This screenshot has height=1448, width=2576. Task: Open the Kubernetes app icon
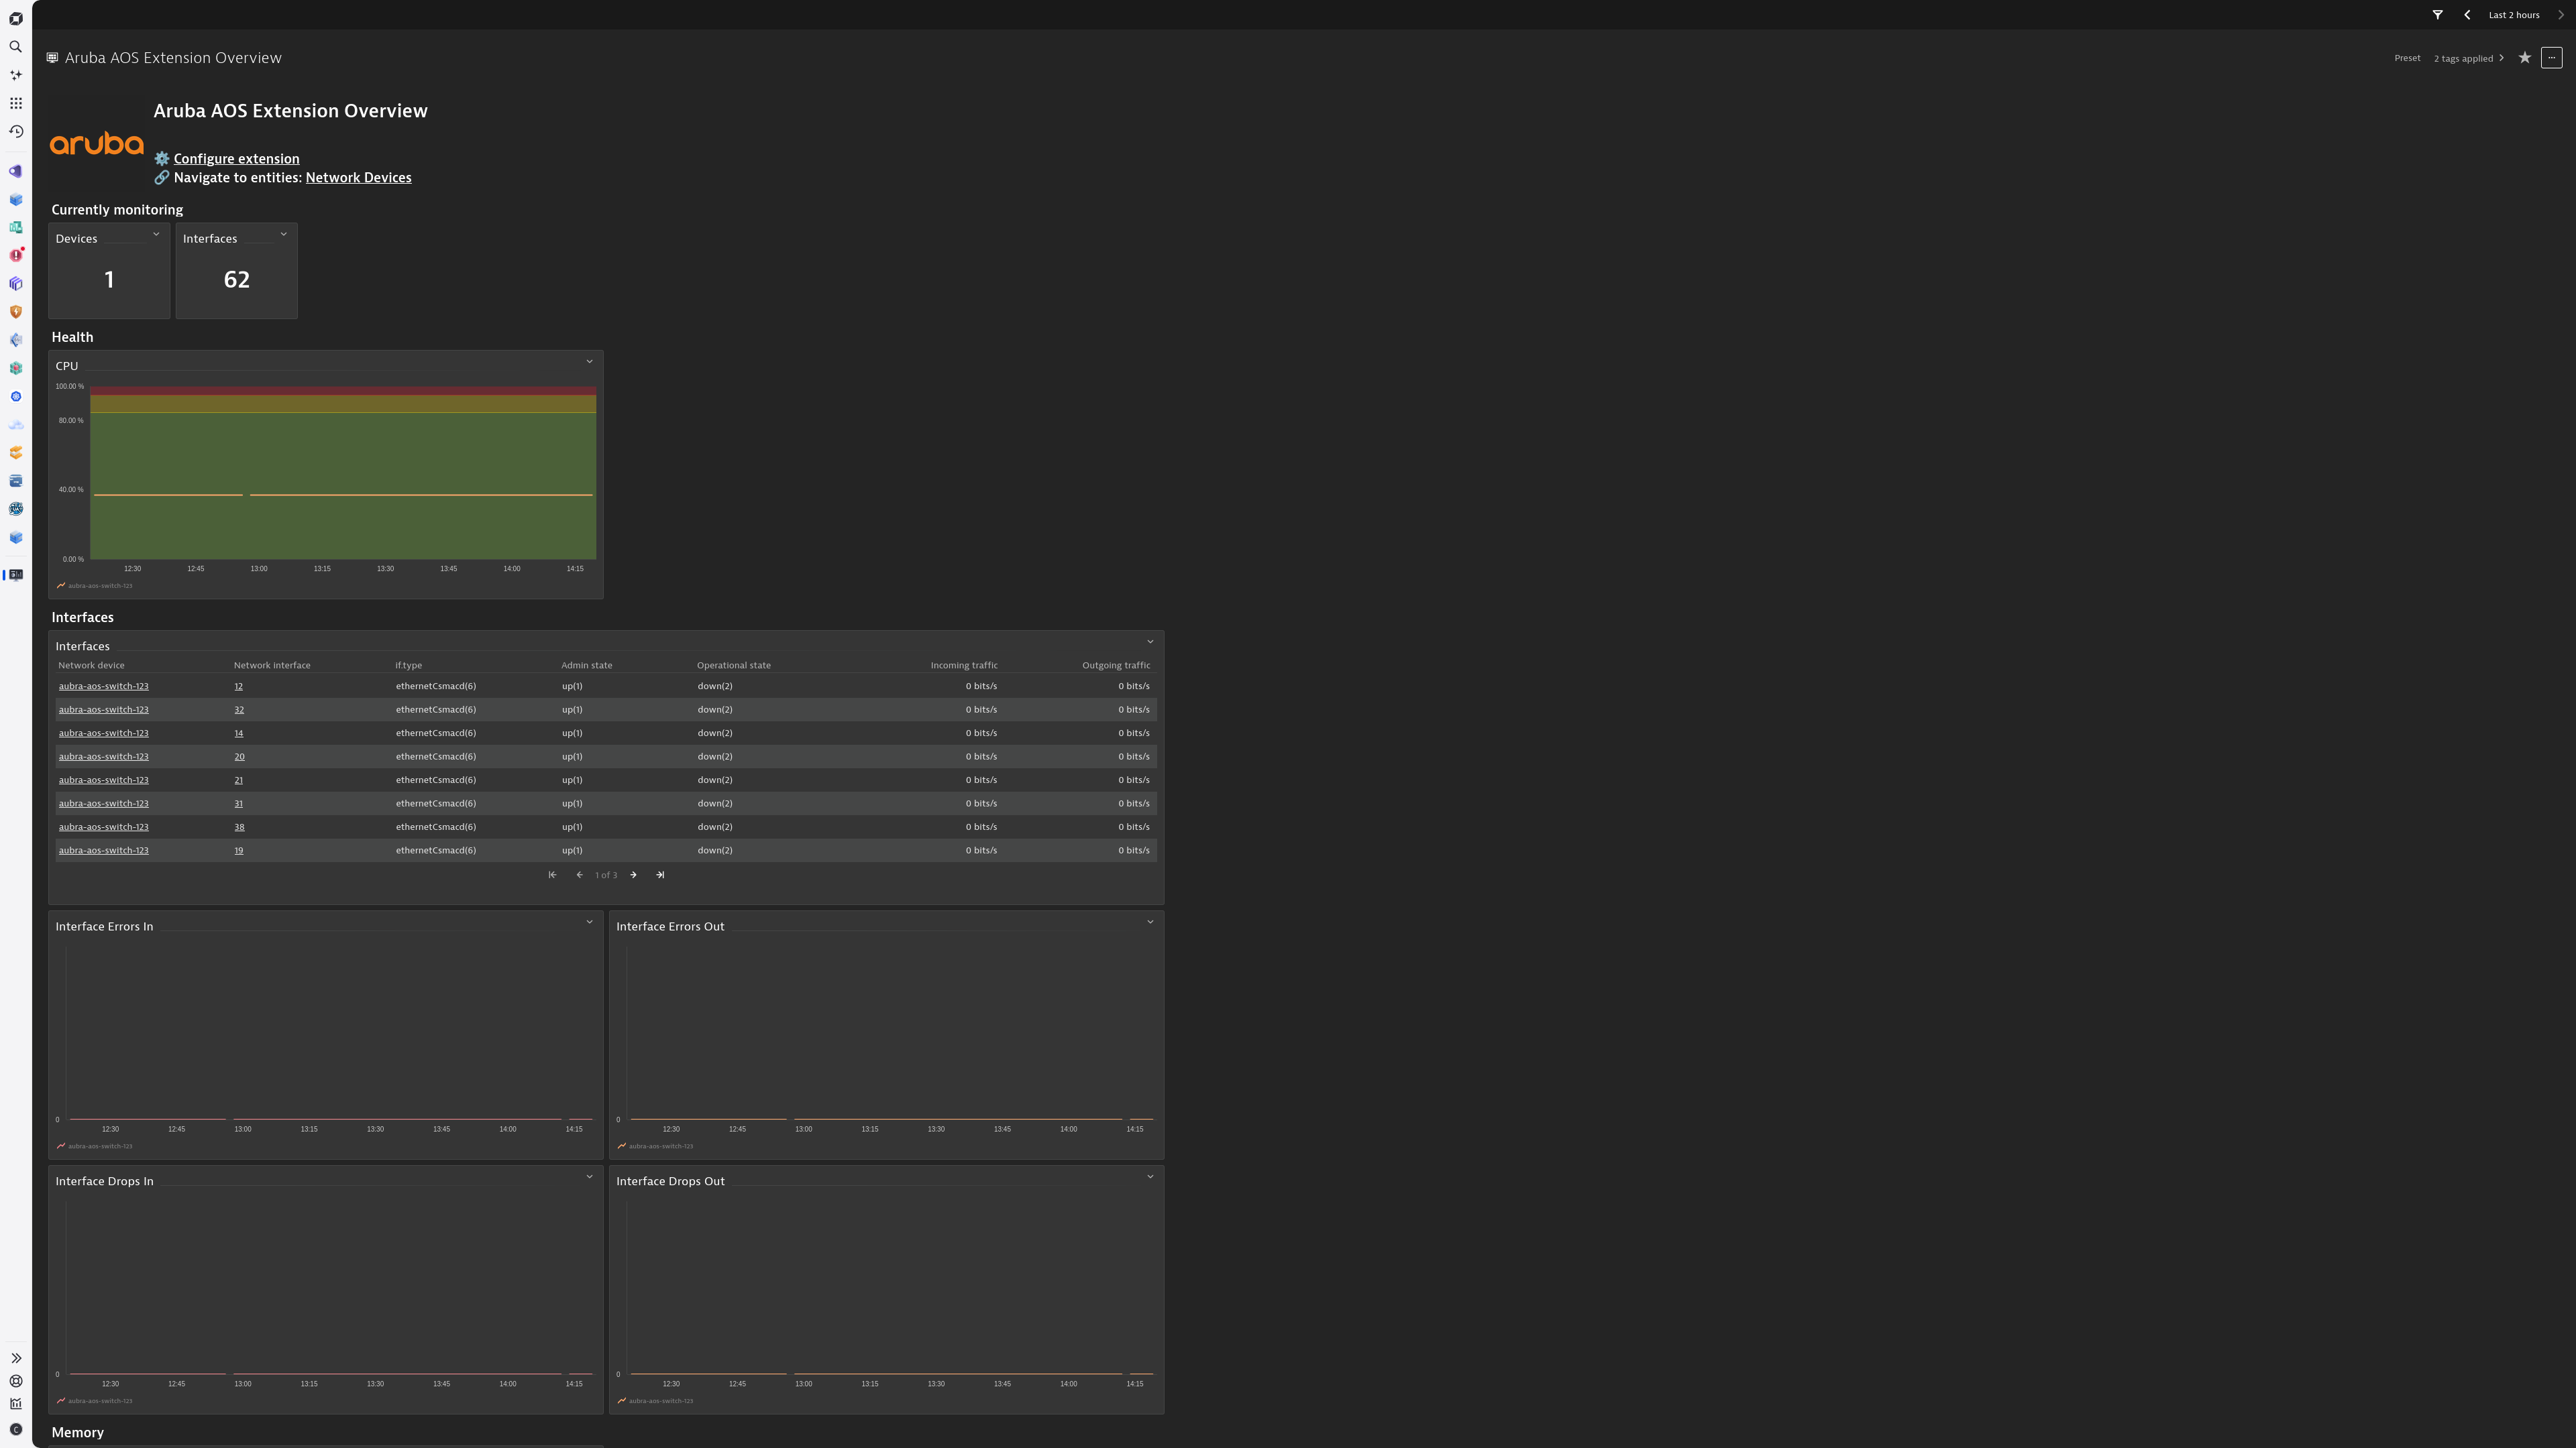tap(16, 397)
